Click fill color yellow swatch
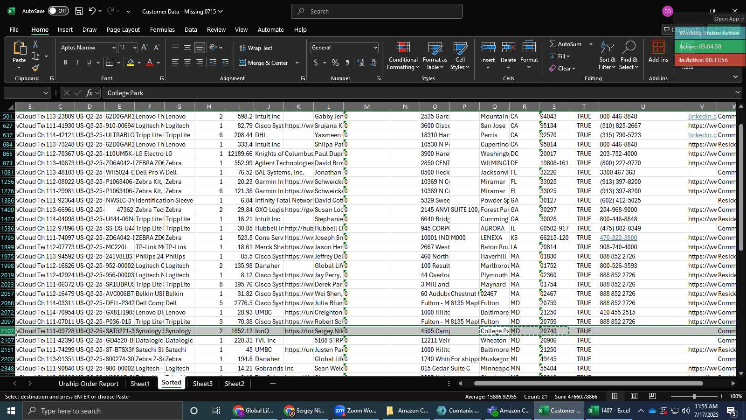This screenshot has width=746, height=420. coord(131,63)
